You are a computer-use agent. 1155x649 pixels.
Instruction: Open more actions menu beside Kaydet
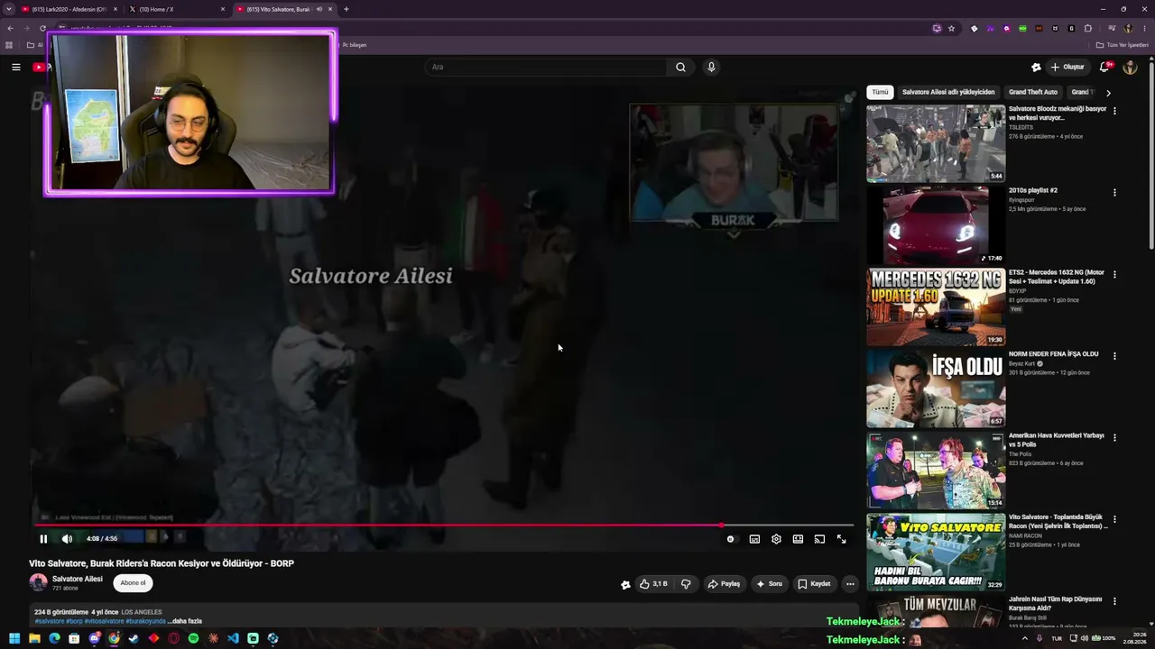[x=850, y=584]
